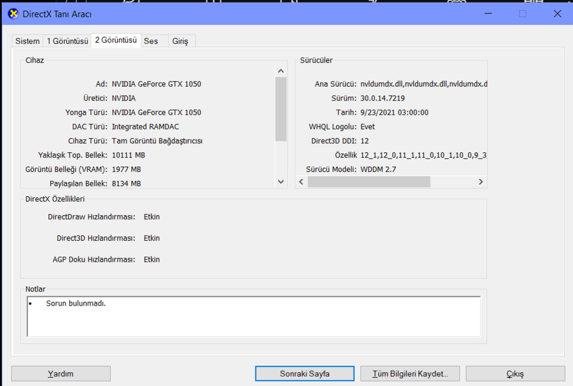Click the DirectX icon in the title bar
Screen dimensions: 573x386
point(13,14)
